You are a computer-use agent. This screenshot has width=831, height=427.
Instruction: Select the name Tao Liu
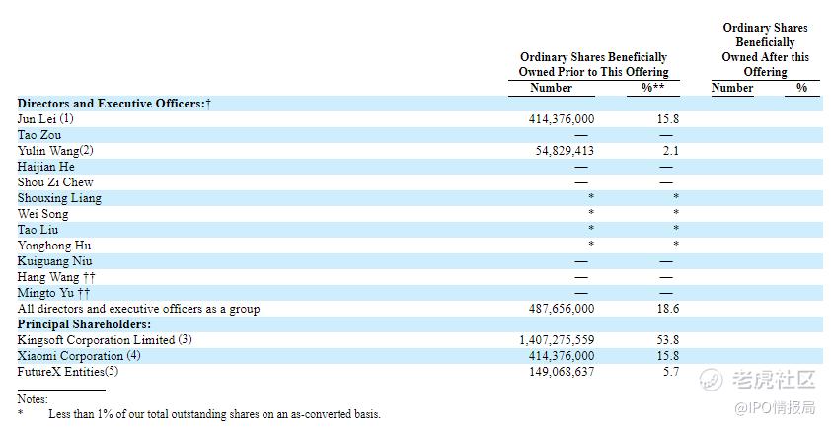click(x=38, y=230)
